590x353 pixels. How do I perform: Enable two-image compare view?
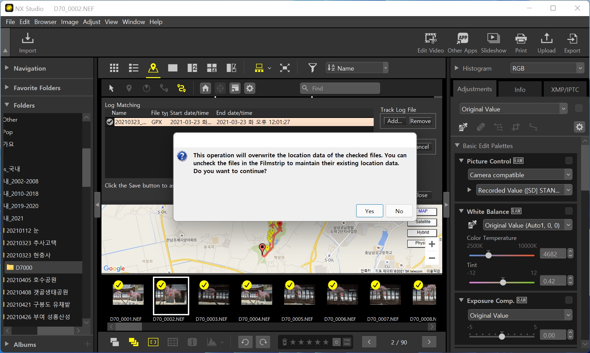click(x=192, y=68)
